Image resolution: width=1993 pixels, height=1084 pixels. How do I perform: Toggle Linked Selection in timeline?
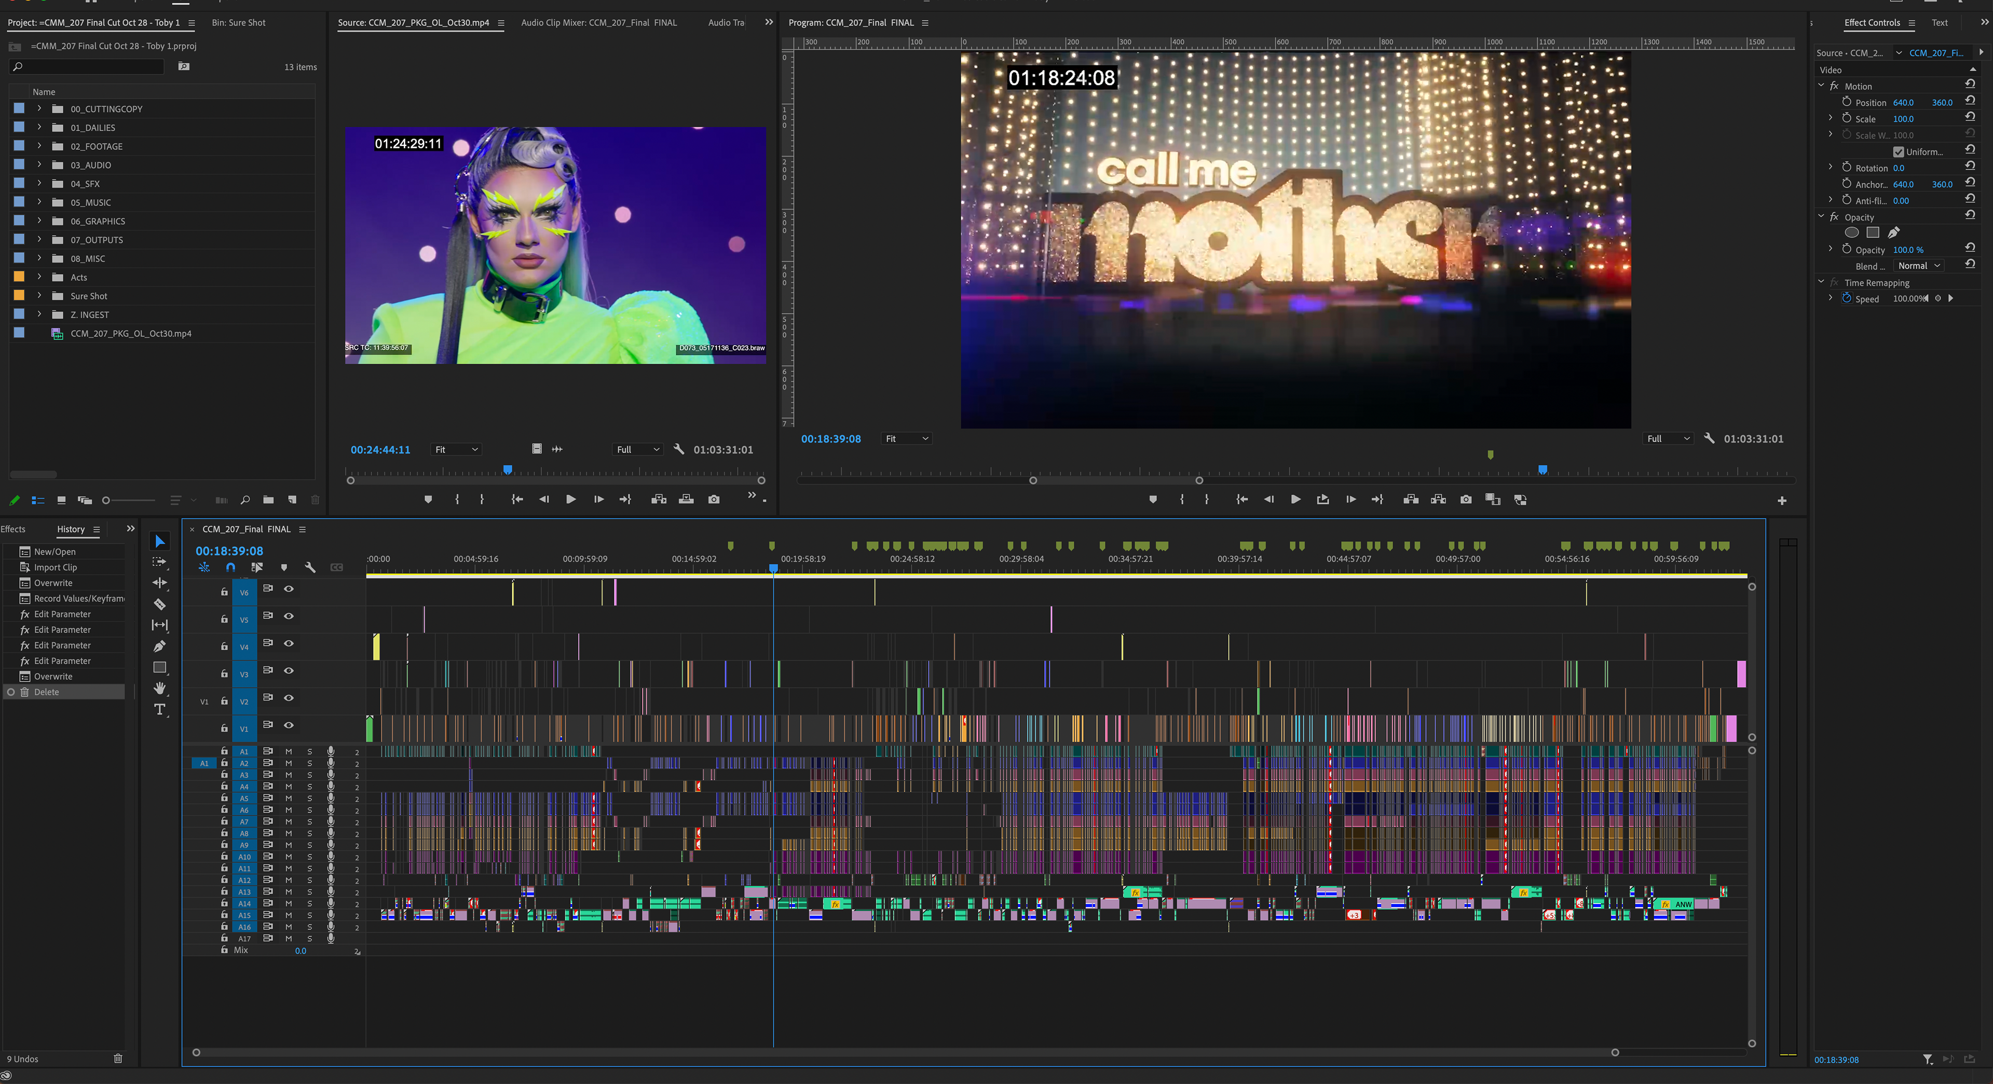257,567
